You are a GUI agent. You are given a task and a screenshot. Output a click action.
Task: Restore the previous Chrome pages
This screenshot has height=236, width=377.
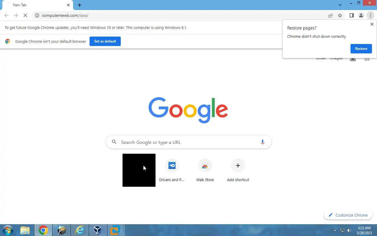(x=361, y=49)
